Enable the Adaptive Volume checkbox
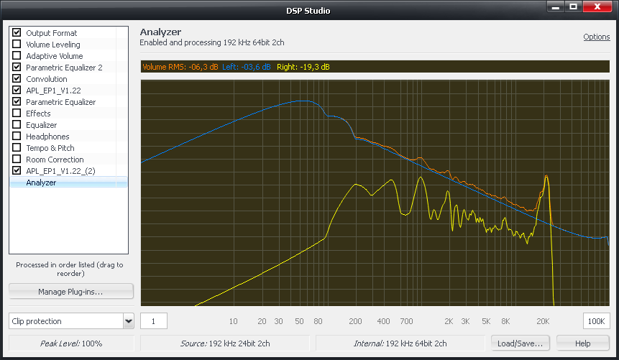The height and width of the screenshot is (360, 619). pyautogui.click(x=17, y=55)
